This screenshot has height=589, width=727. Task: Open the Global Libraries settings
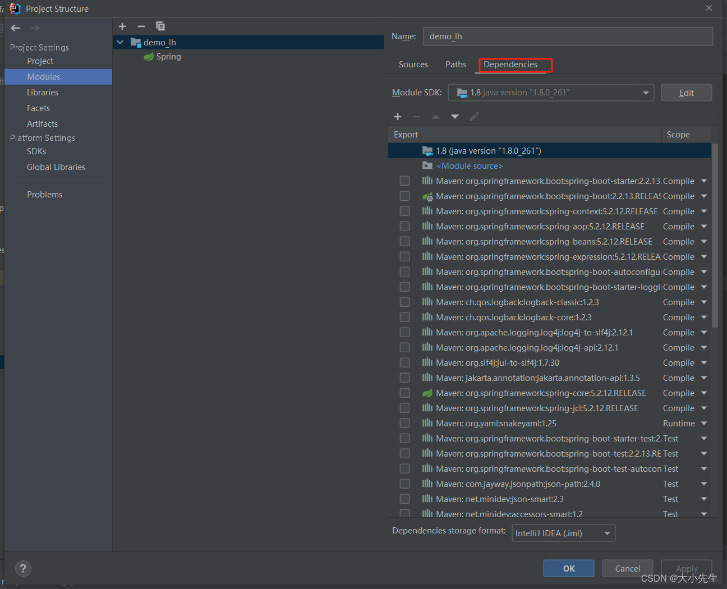click(56, 167)
